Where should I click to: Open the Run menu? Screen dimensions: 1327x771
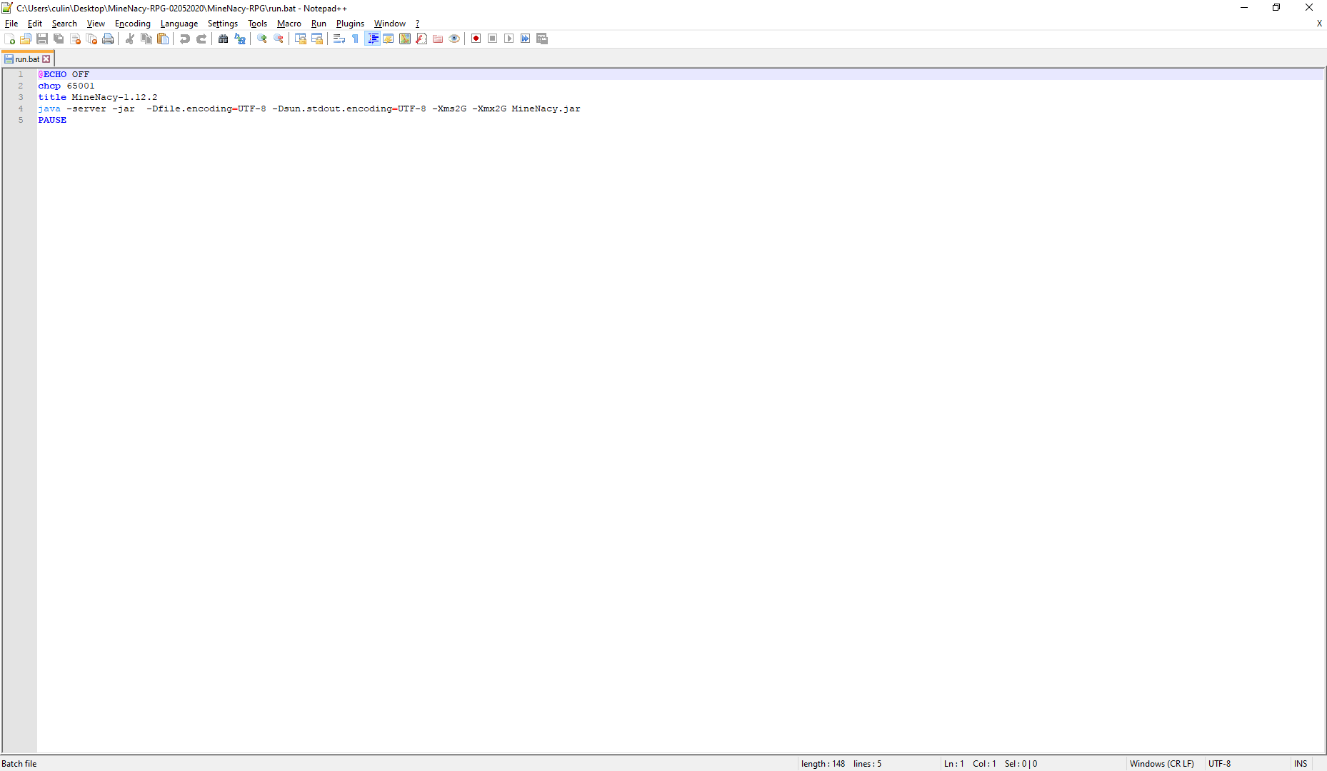319,24
